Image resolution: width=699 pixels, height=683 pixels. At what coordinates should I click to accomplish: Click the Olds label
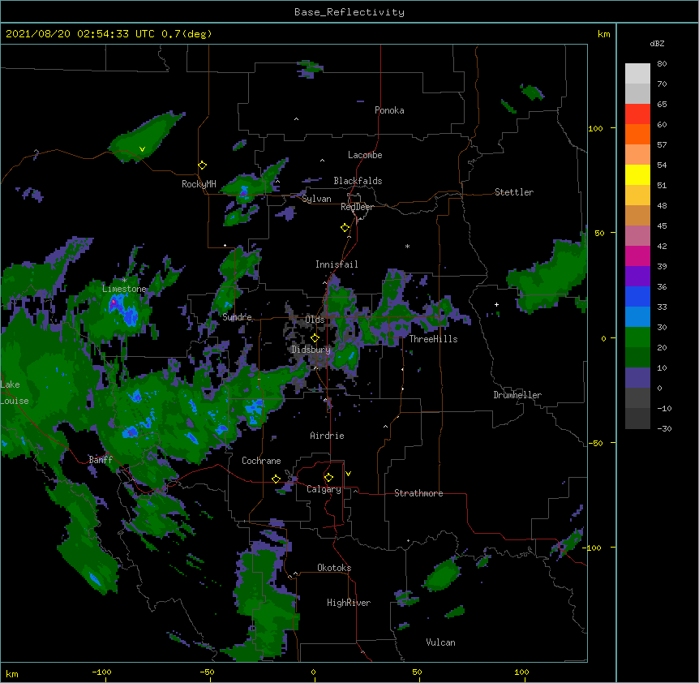tap(315, 320)
